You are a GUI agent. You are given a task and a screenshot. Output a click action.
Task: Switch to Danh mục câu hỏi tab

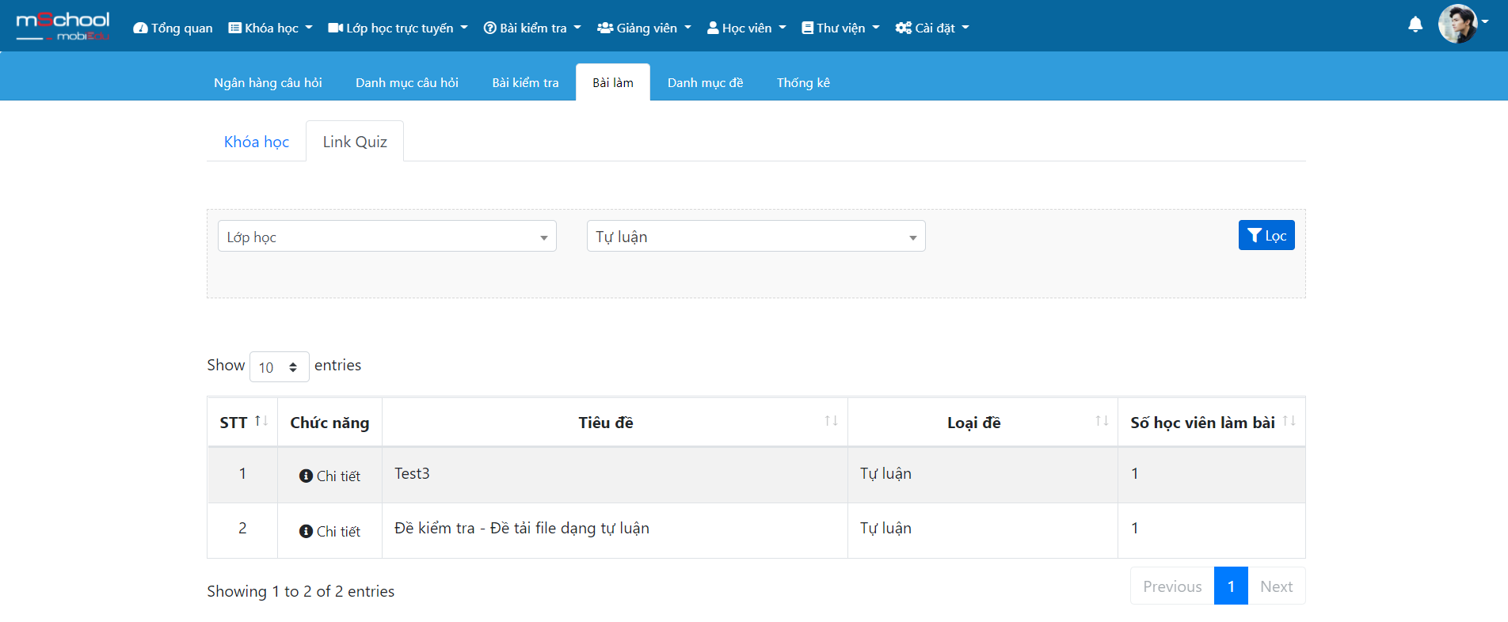click(x=407, y=82)
